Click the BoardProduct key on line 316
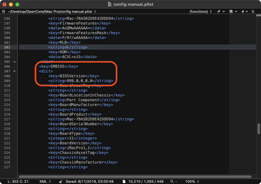Viewport: 261px width, 184px height. [73, 115]
